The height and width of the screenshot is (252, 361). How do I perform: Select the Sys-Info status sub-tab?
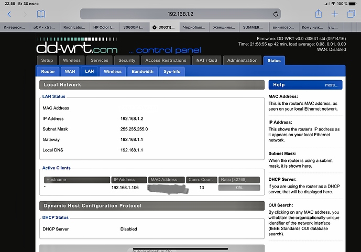172,71
